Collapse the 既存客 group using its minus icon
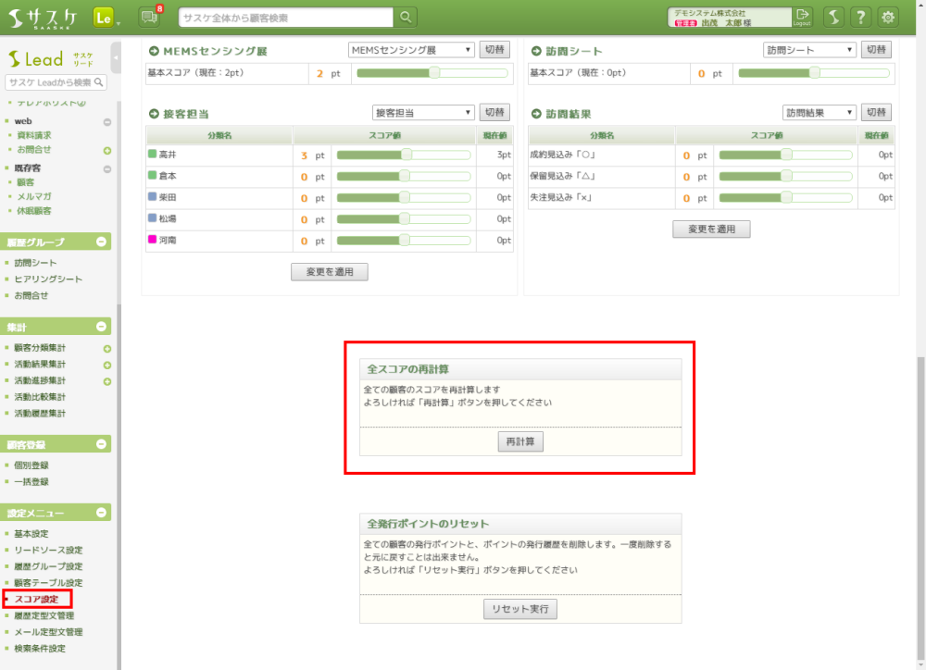This screenshot has width=926, height=670. (x=107, y=169)
